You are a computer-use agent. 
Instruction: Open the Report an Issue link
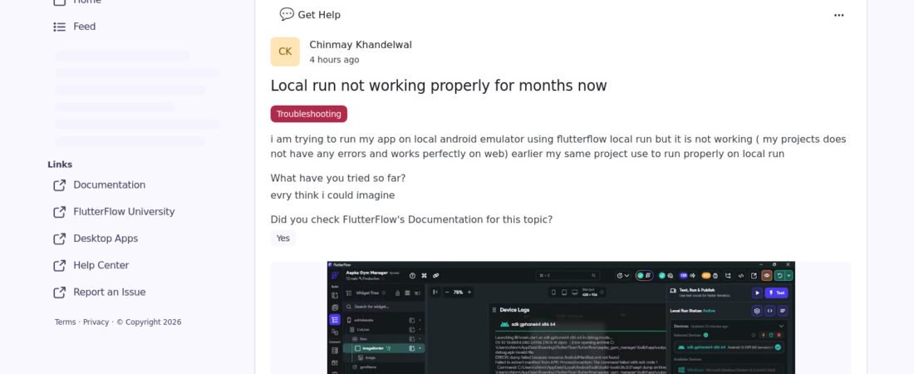coord(109,293)
